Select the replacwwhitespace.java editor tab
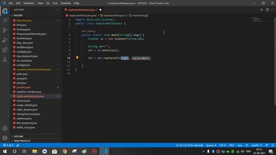This screenshot has width=276, height=155. coord(83,10)
